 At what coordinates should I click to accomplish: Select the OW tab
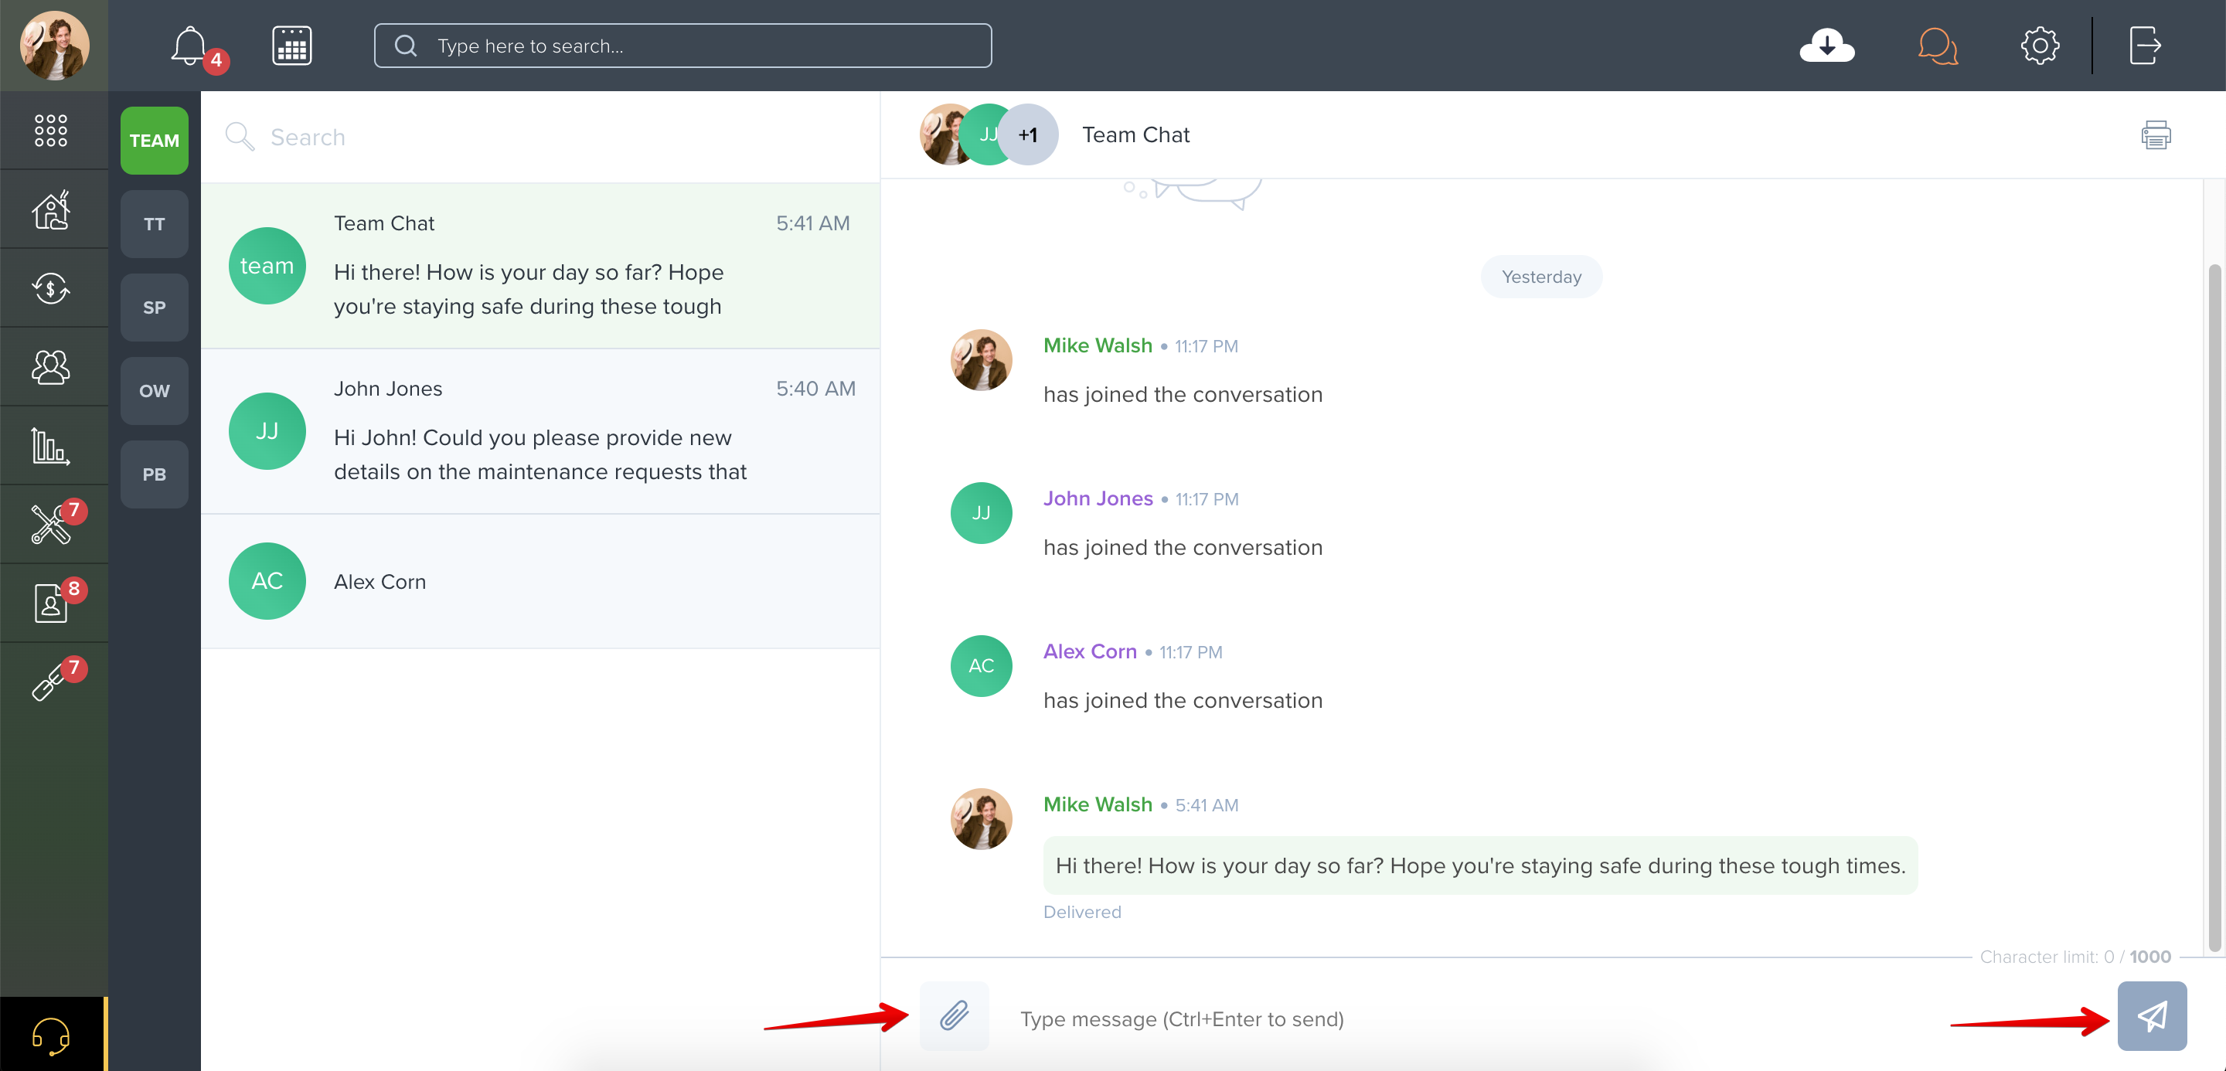coord(154,390)
